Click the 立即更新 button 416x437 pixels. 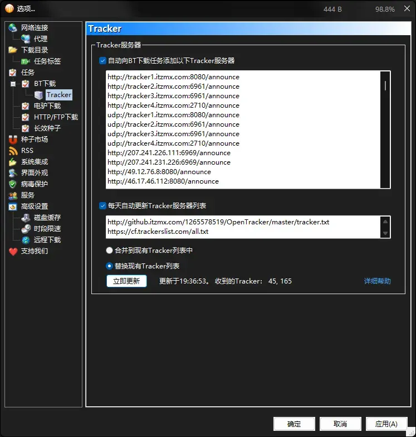[126, 281]
